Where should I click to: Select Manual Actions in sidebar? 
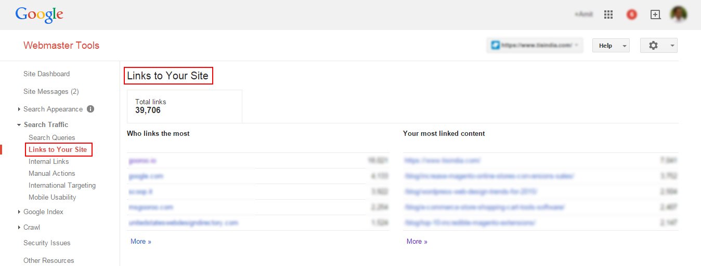tap(52, 173)
